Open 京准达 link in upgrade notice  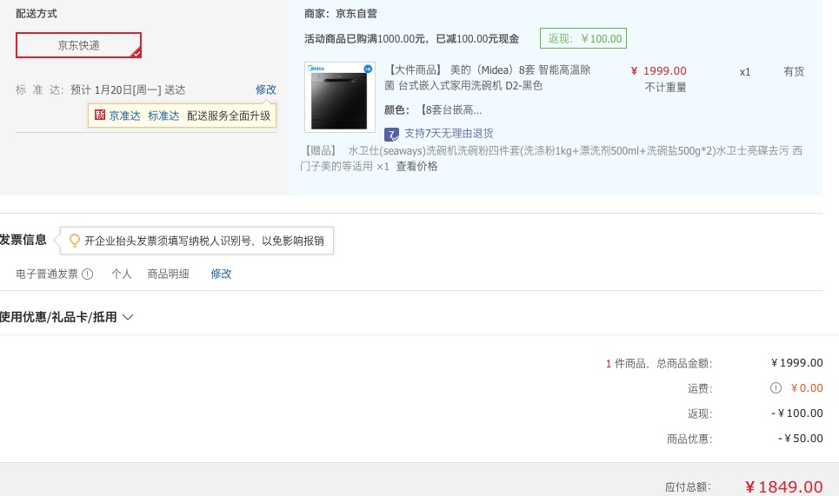pos(124,116)
